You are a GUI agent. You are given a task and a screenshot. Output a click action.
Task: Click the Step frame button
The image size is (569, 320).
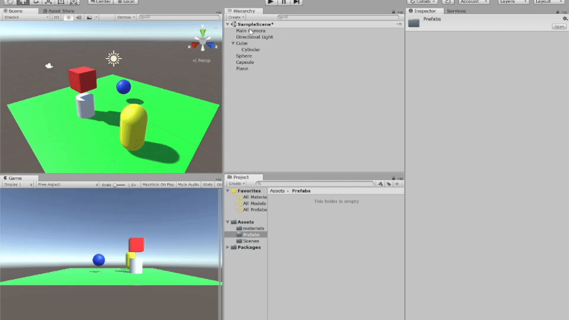(297, 2)
